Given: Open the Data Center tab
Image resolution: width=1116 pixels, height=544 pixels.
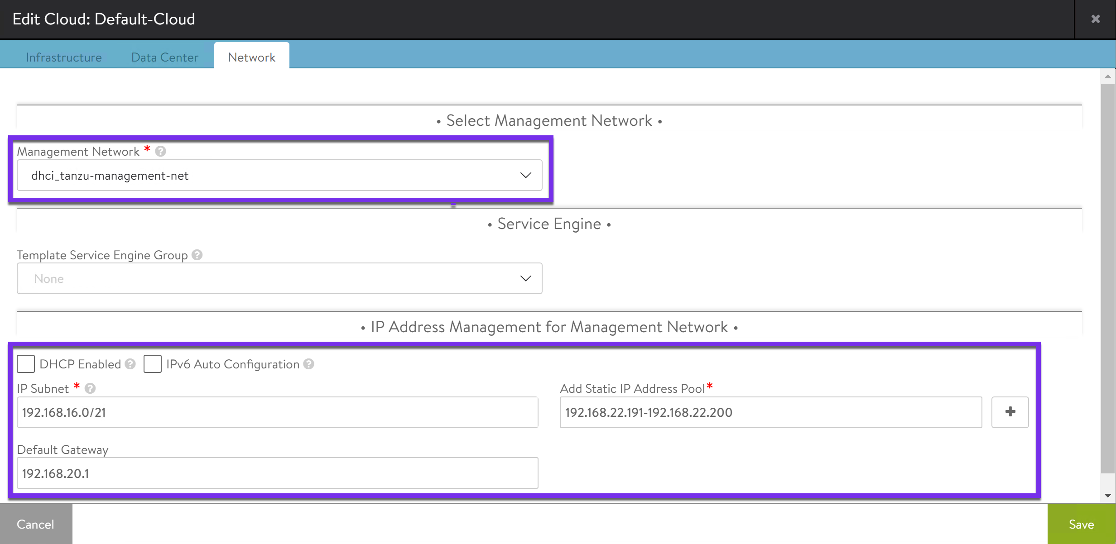Looking at the screenshot, I should click(165, 57).
